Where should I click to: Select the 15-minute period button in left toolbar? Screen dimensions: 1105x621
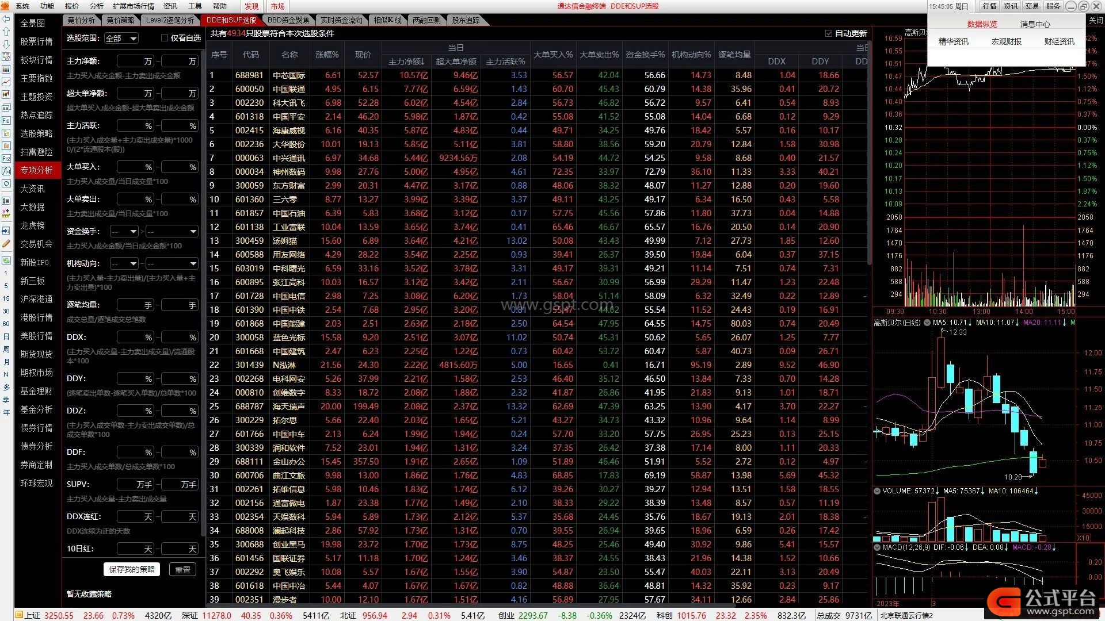click(6, 298)
